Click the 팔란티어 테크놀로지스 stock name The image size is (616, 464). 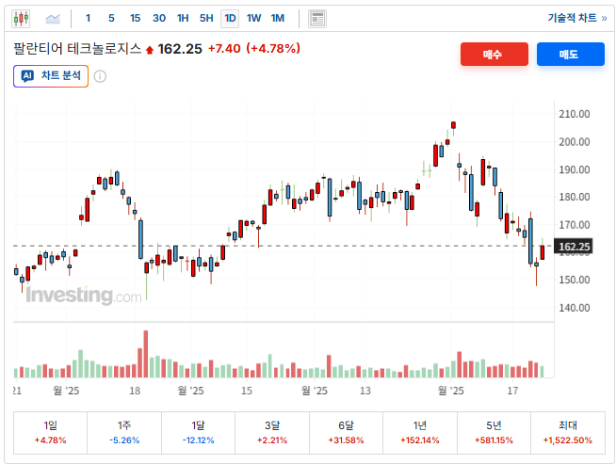(x=77, y=49)
